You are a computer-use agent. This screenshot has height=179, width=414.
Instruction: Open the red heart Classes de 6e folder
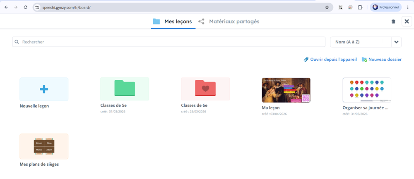click(205, 89)
